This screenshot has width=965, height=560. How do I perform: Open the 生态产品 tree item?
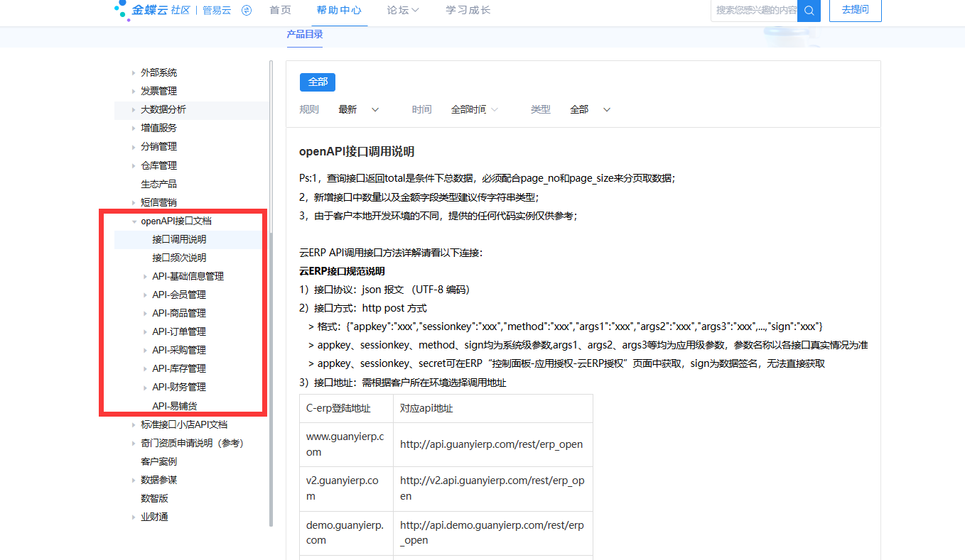tap(158, 184)
